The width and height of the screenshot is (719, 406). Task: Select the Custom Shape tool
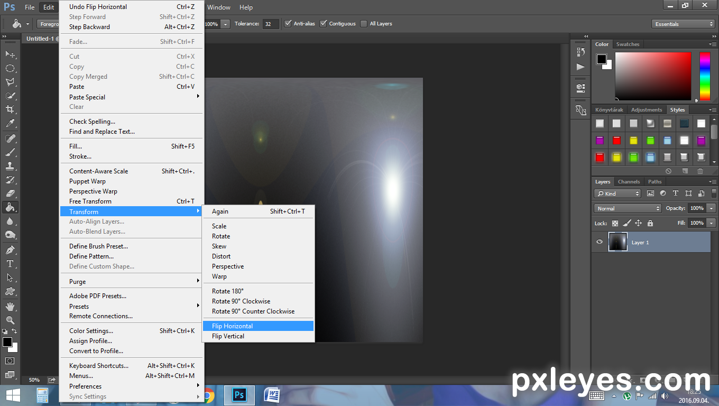[10, 291]
